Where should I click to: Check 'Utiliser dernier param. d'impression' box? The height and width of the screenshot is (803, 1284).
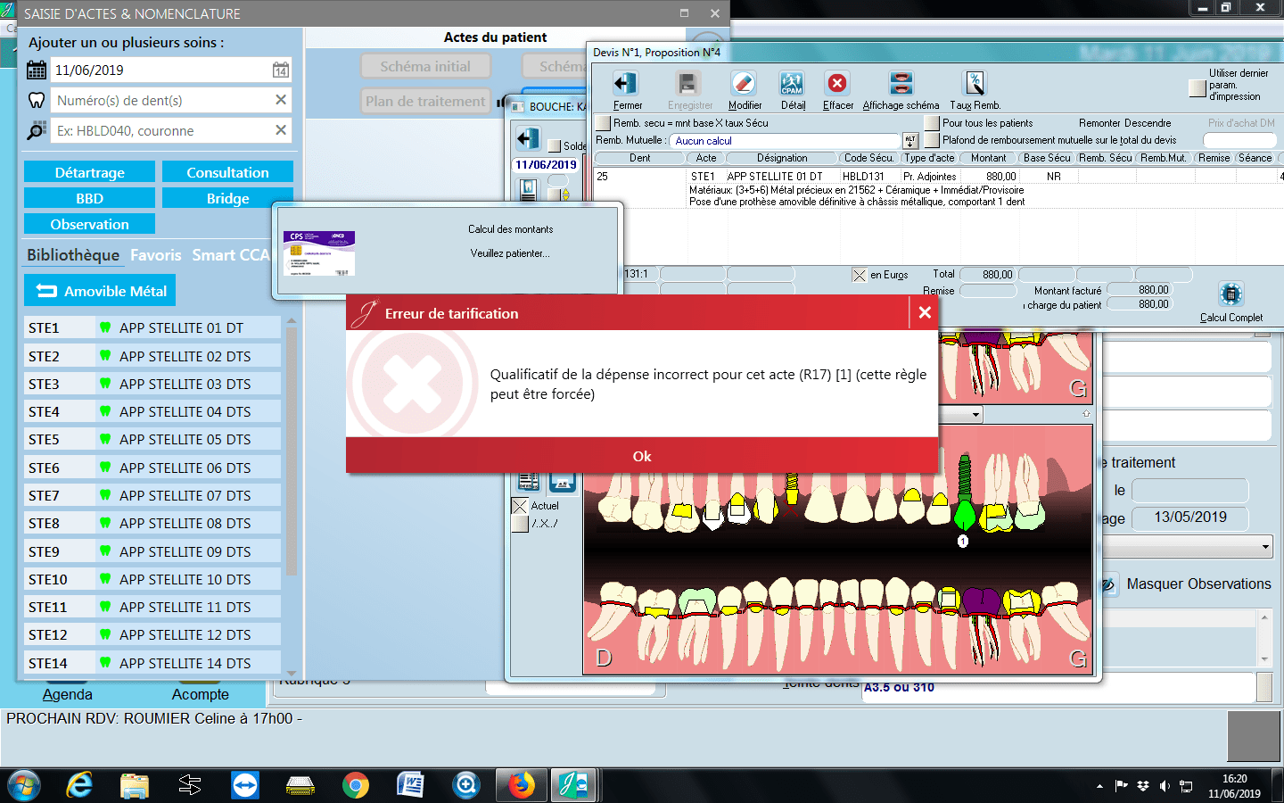pyautogui.click(x=1198, y=87)
